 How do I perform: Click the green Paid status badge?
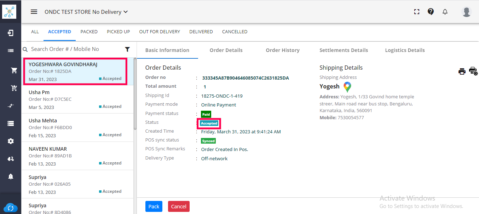click(x=206, y=114)
